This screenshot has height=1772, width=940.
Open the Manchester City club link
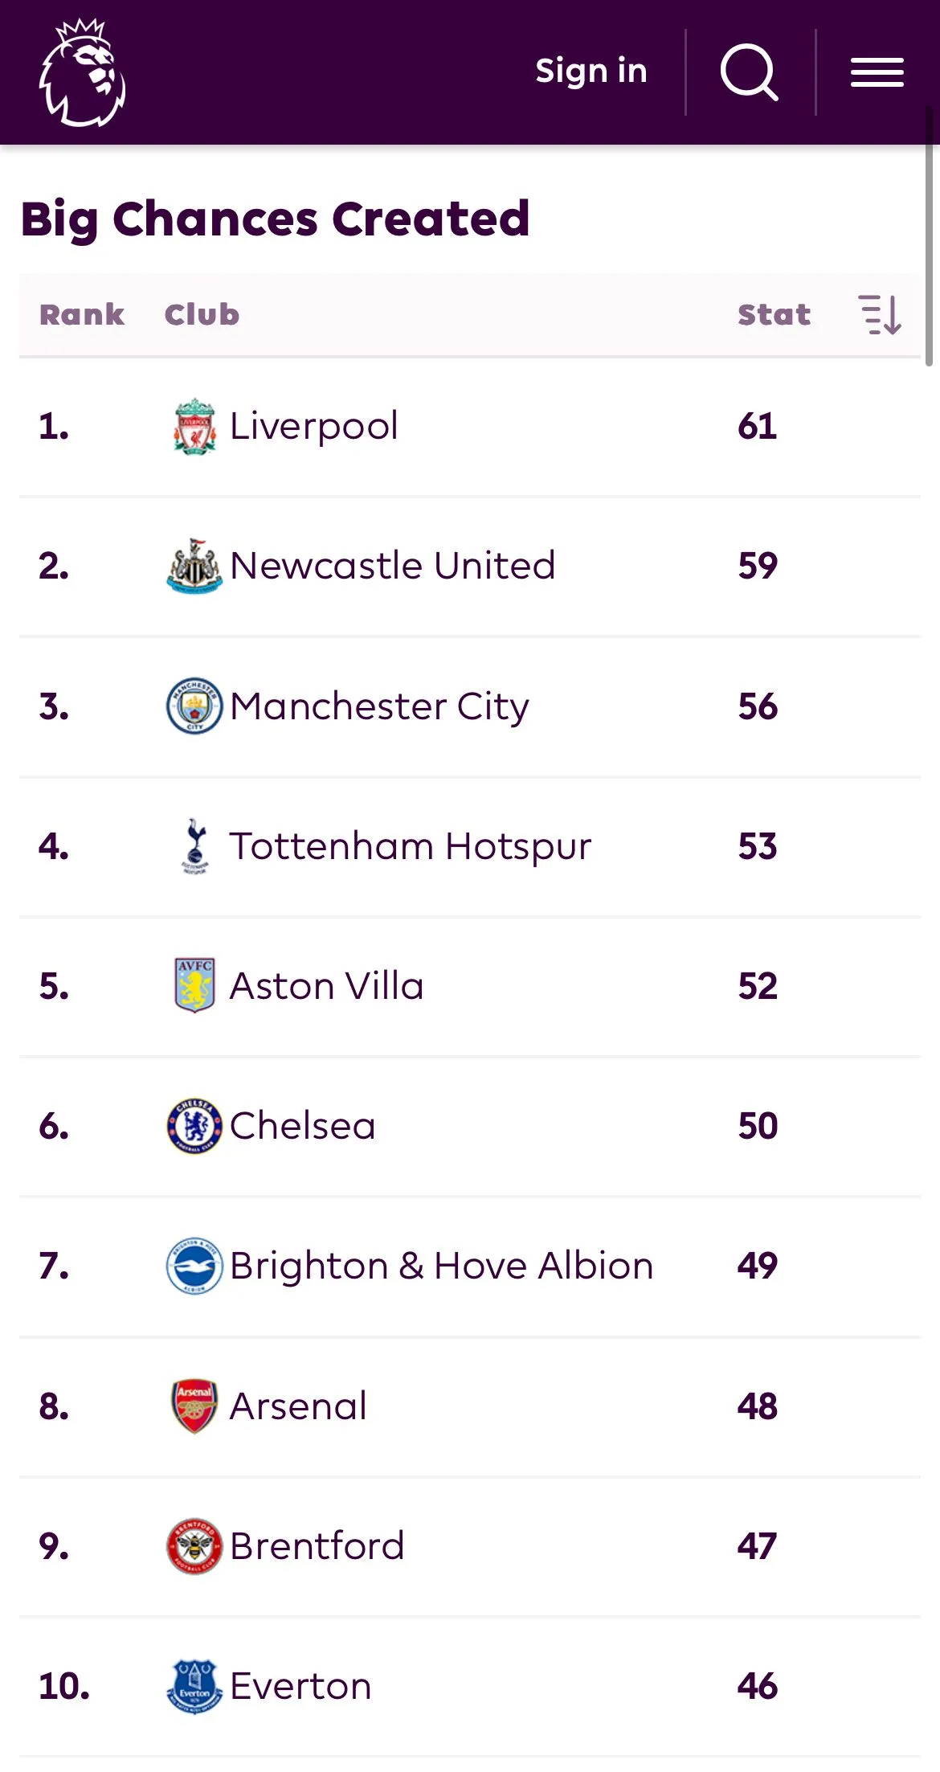click(379, 706)
